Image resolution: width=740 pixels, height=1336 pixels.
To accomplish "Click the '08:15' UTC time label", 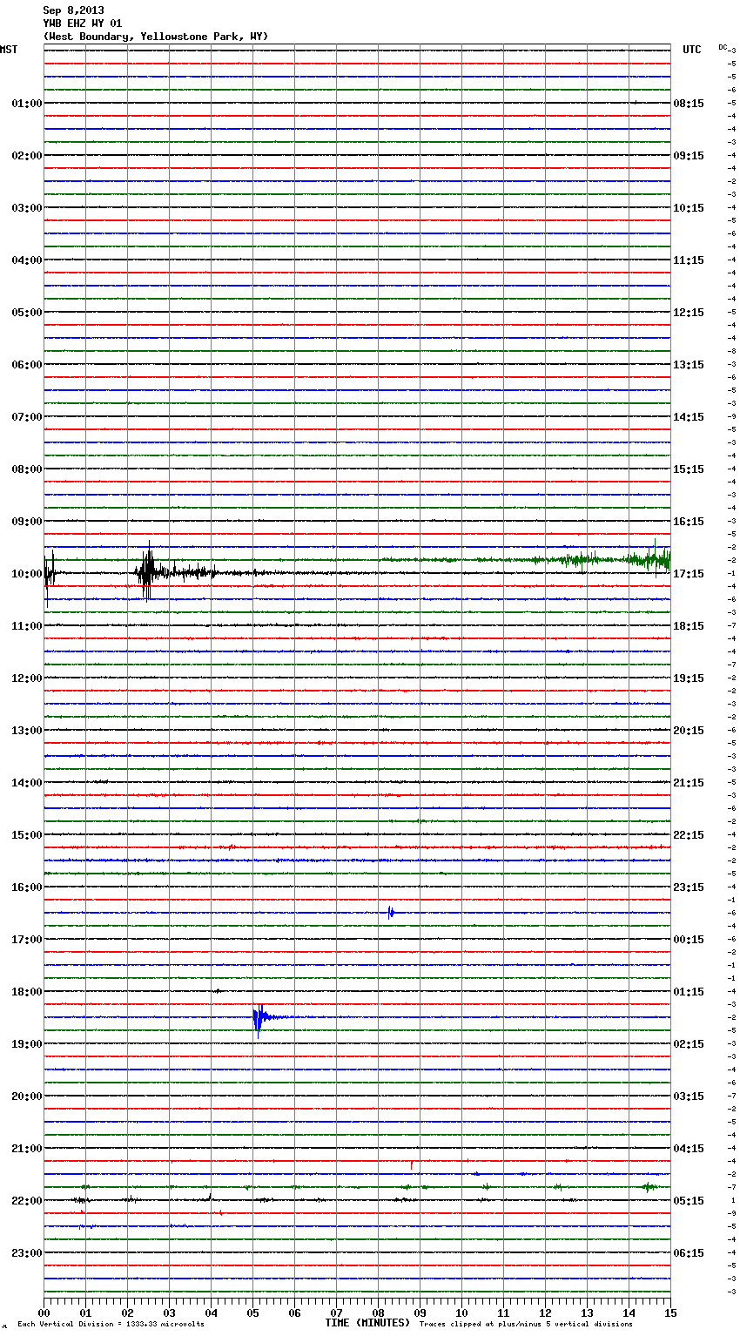I will 689,104.
